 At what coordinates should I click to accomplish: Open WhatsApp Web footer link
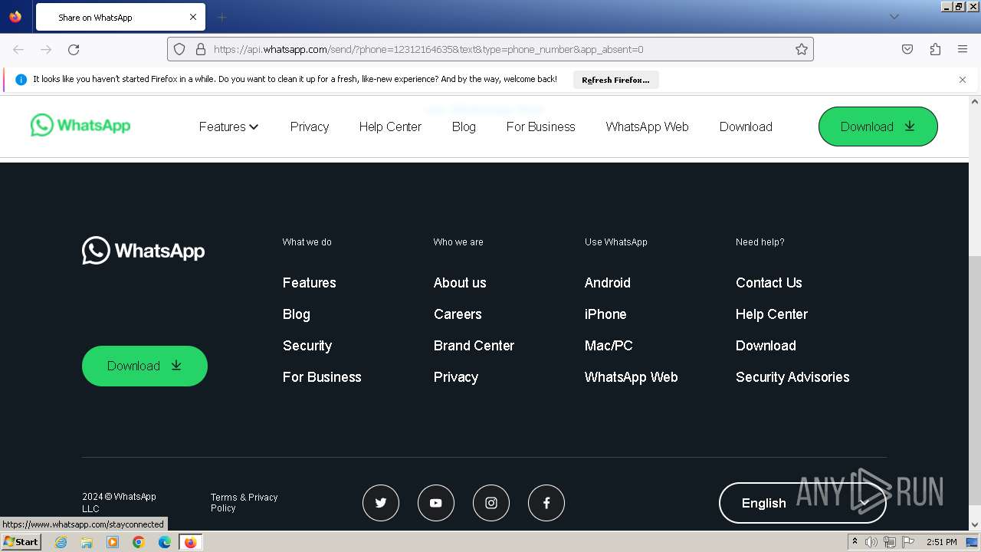632,377
